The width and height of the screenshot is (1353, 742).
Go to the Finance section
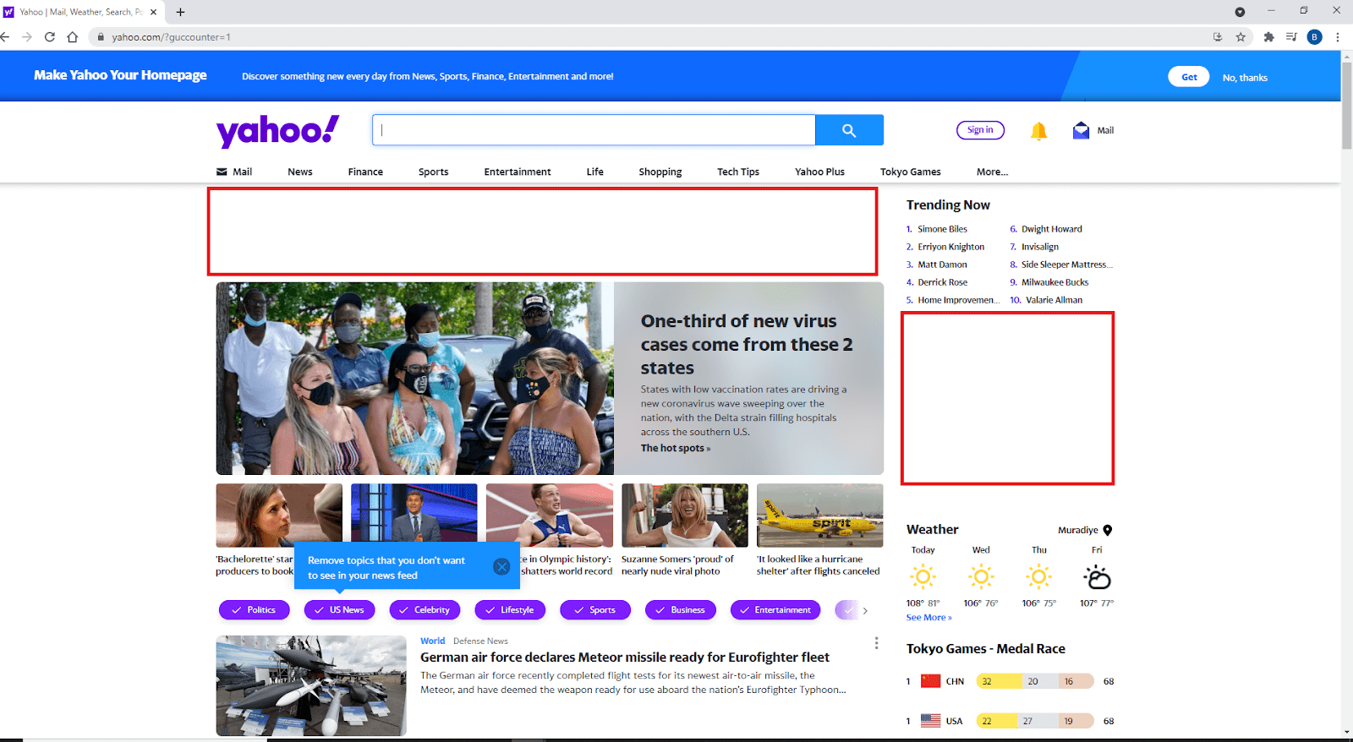tap(365, 172)
